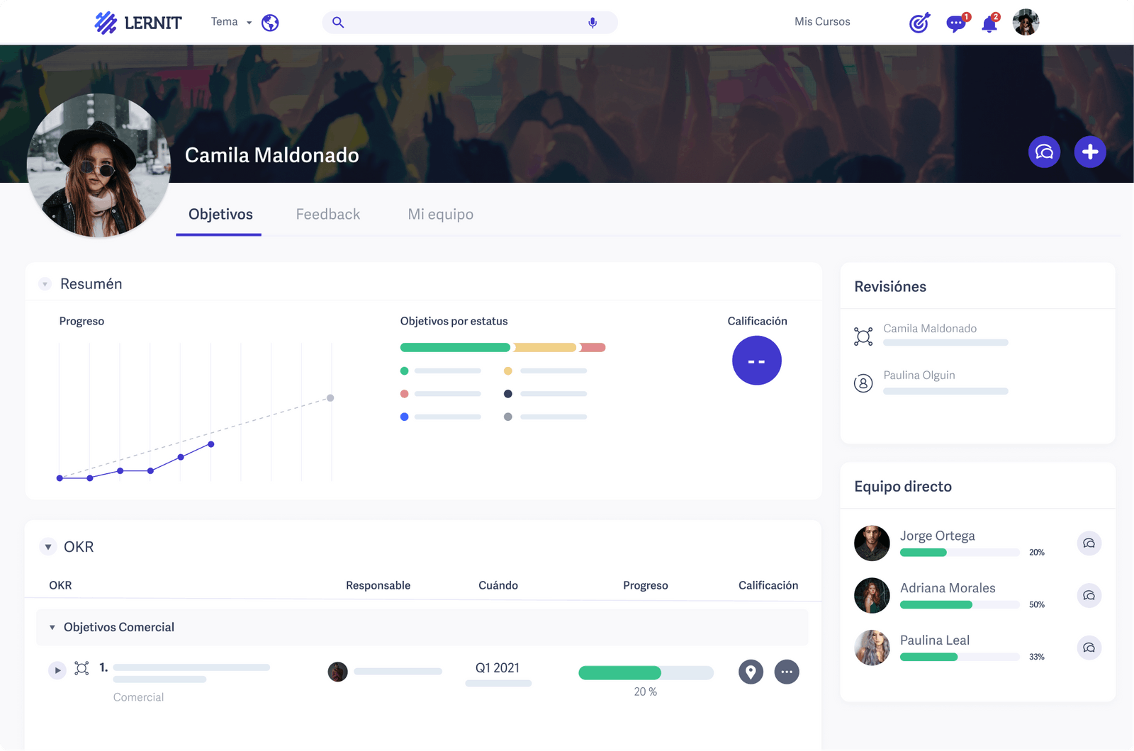The width and height of the screenshot is (1134, 751).
Task: Open chat from Camila's profile banner
Action: tap(1044, 152)
